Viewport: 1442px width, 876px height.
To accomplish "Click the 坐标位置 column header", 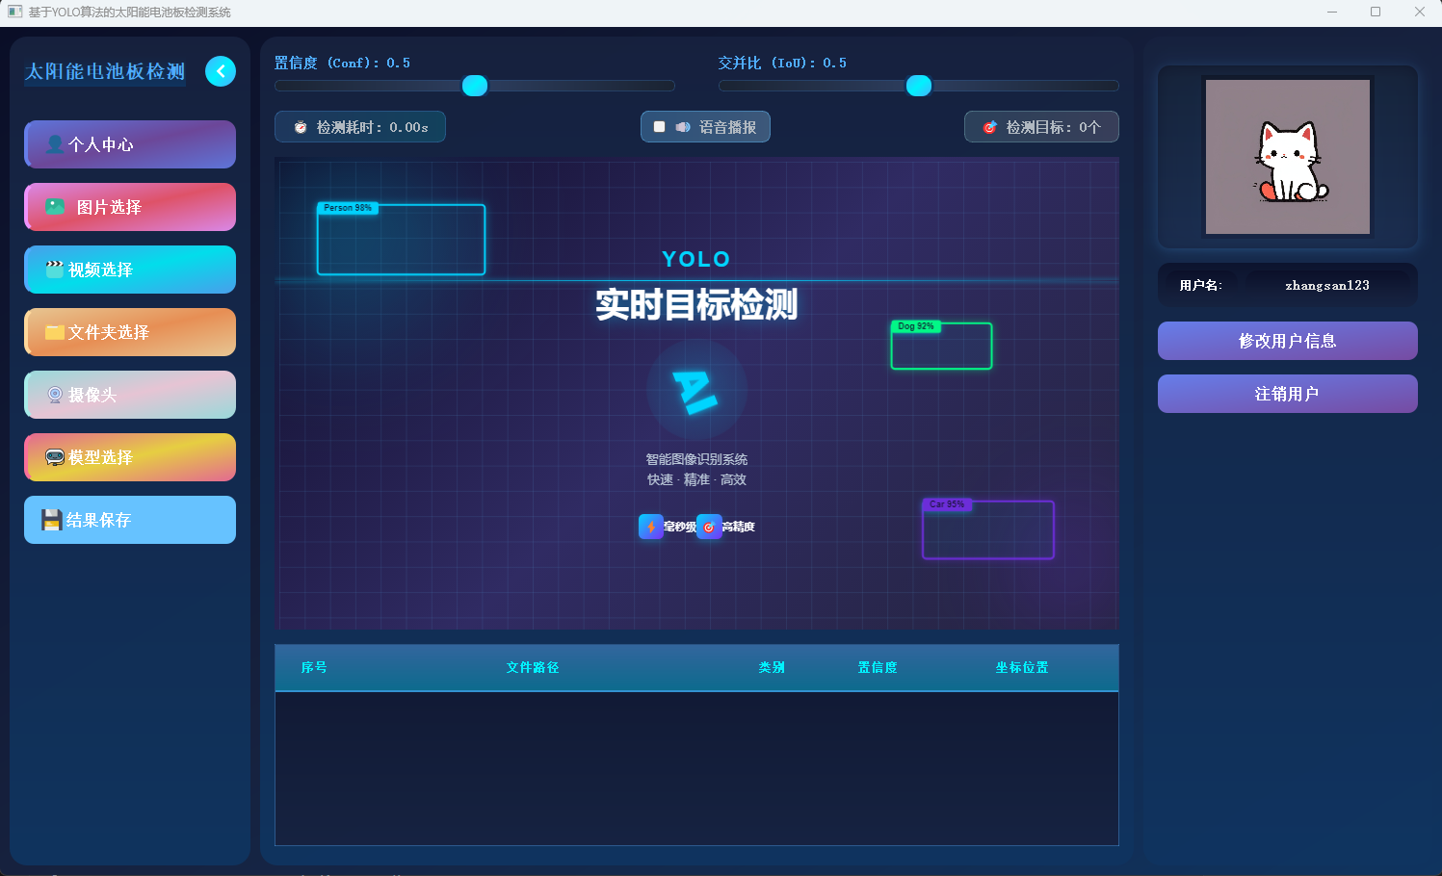I will [x=1022, y=667].
